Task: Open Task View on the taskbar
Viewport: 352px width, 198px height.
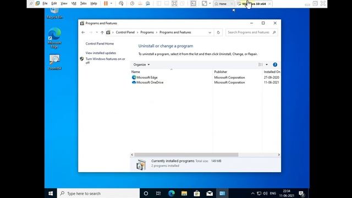Action: click(158, 193)
